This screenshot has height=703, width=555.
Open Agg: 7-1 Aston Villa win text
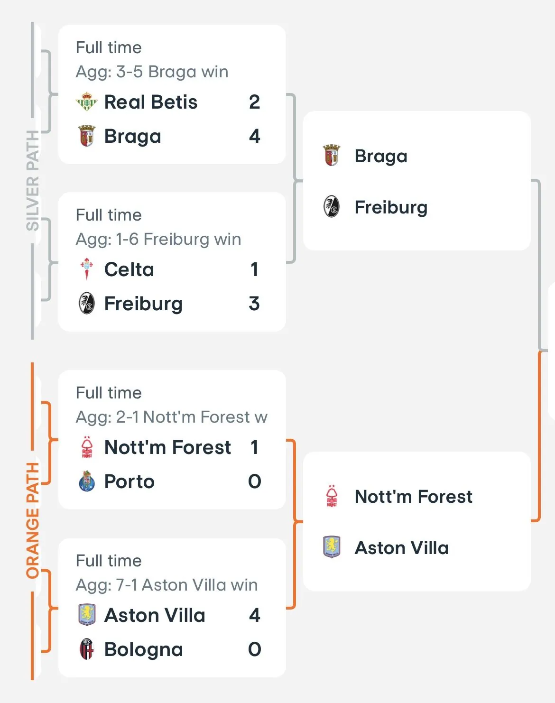pos(166,585)
